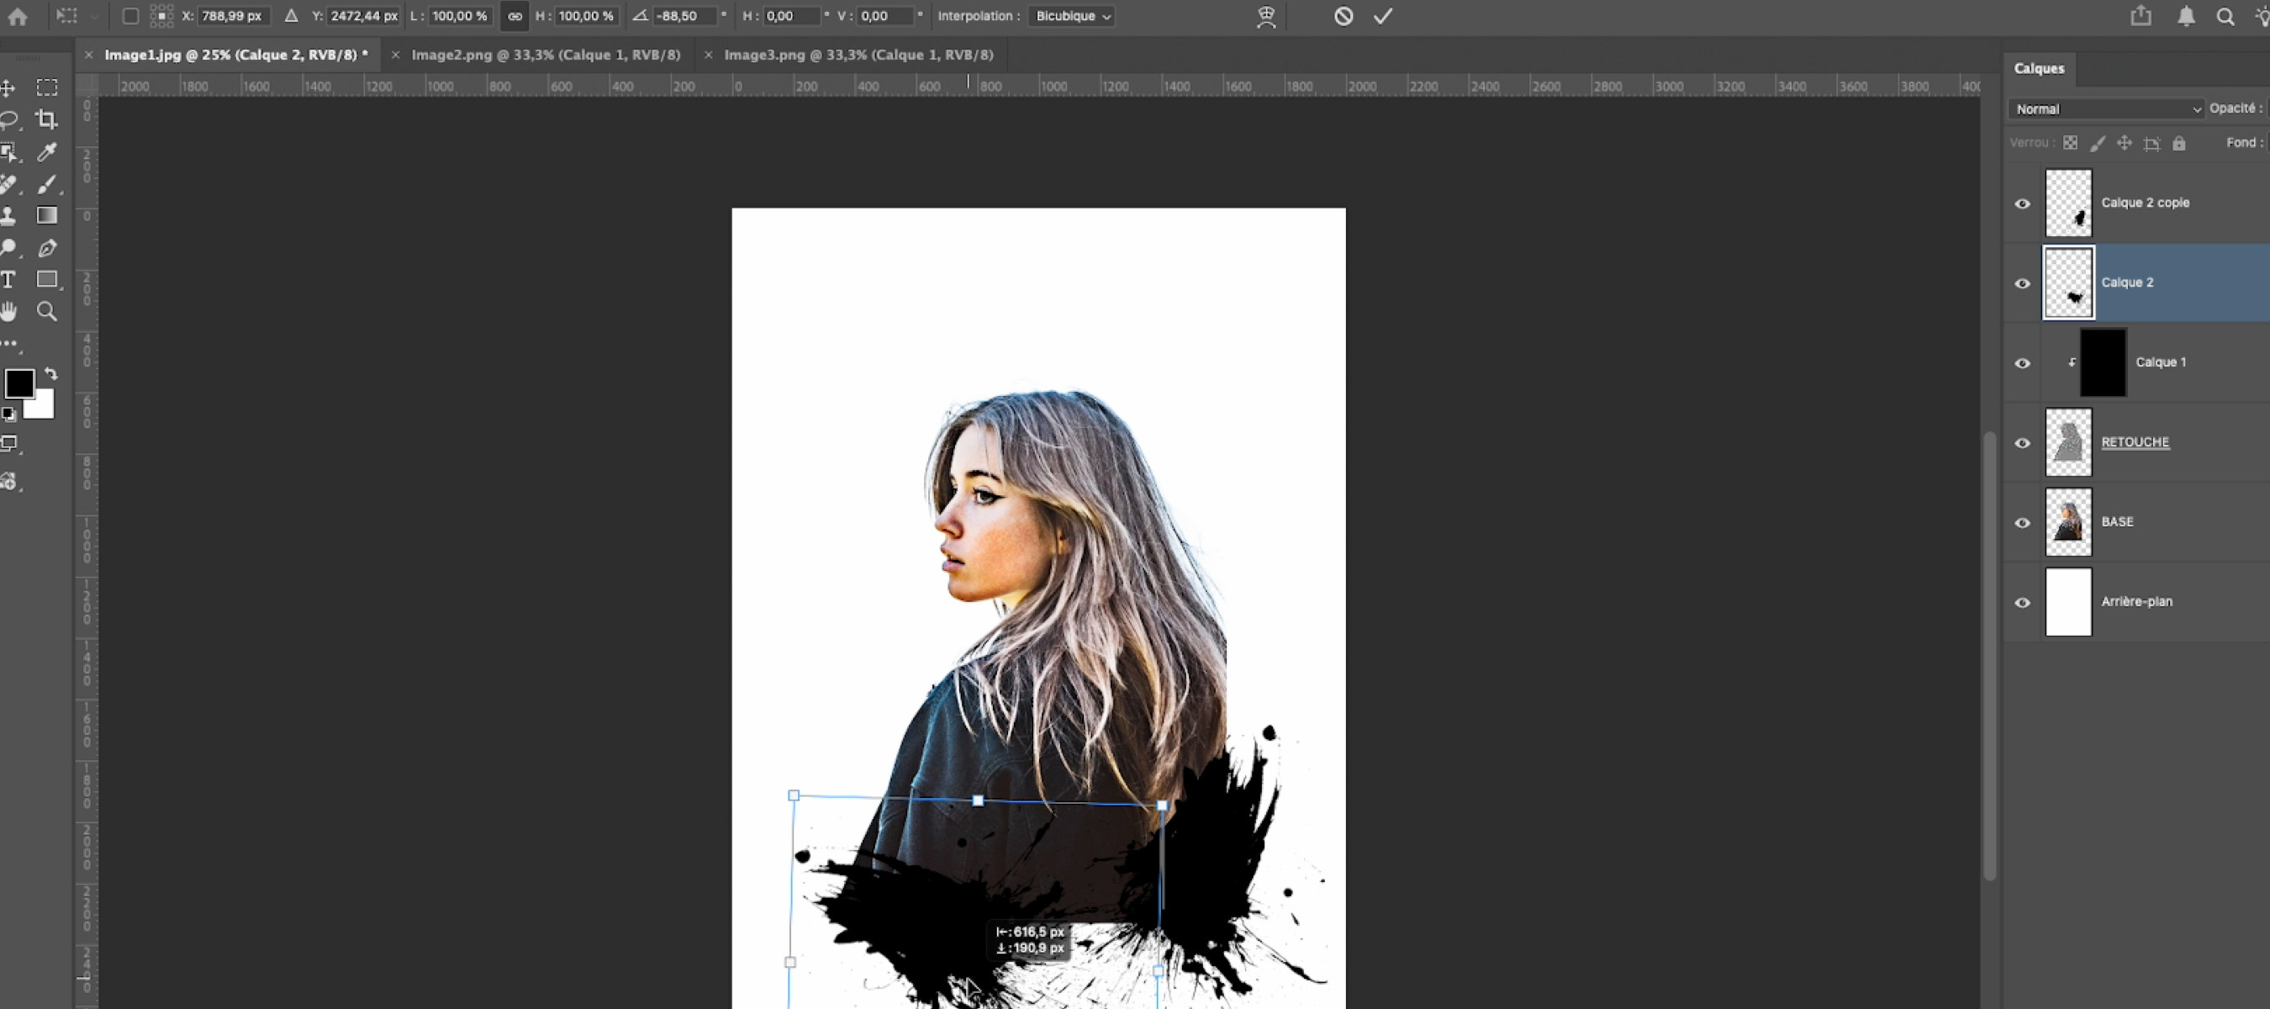Click the rotation angle input field
The width and height of the screenshot is (2270, 1009).
pos(684,16)
